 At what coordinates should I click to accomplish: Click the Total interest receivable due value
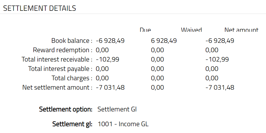(108, 60)
